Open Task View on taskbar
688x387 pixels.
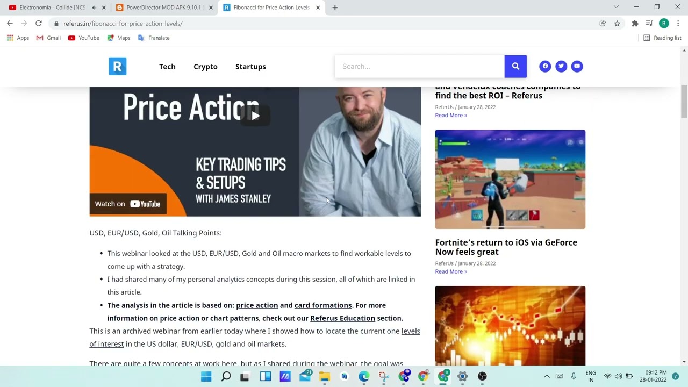(245, 377)
